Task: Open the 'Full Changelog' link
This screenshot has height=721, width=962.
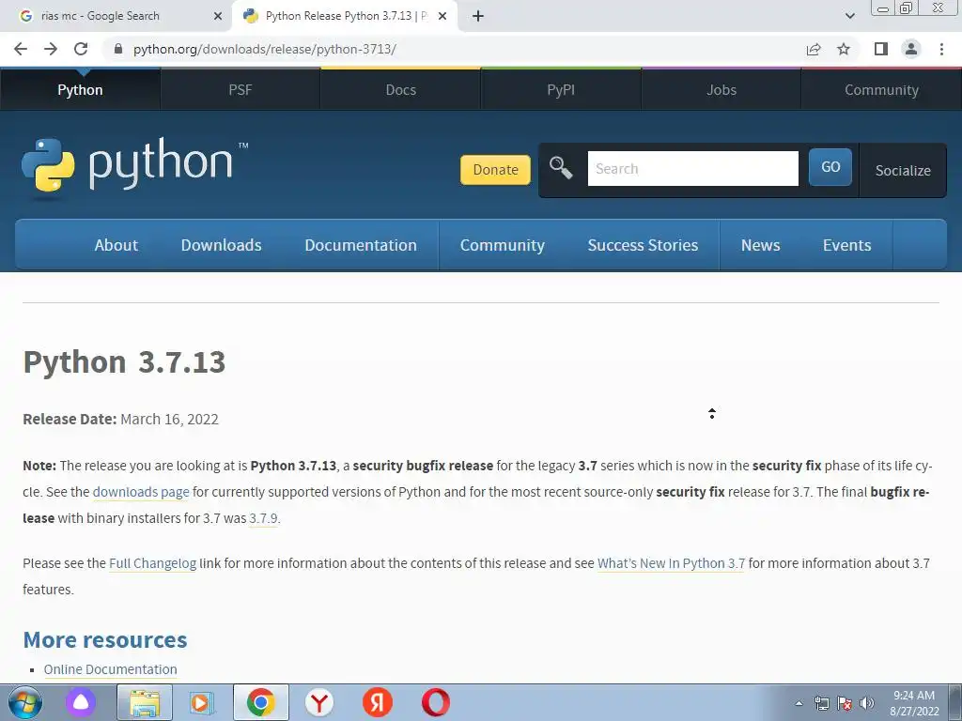Action: pyautogui.click(x=153, y=563)
